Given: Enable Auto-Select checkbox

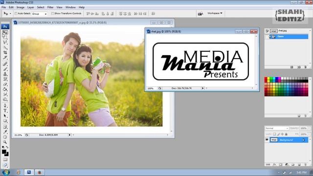Looking at the screenshot, I should click(x=16, y=13).
